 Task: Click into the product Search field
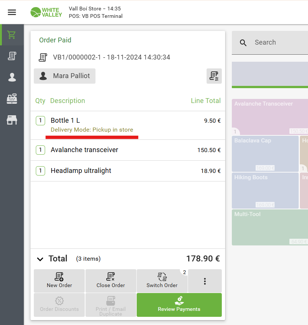[279, 42]
